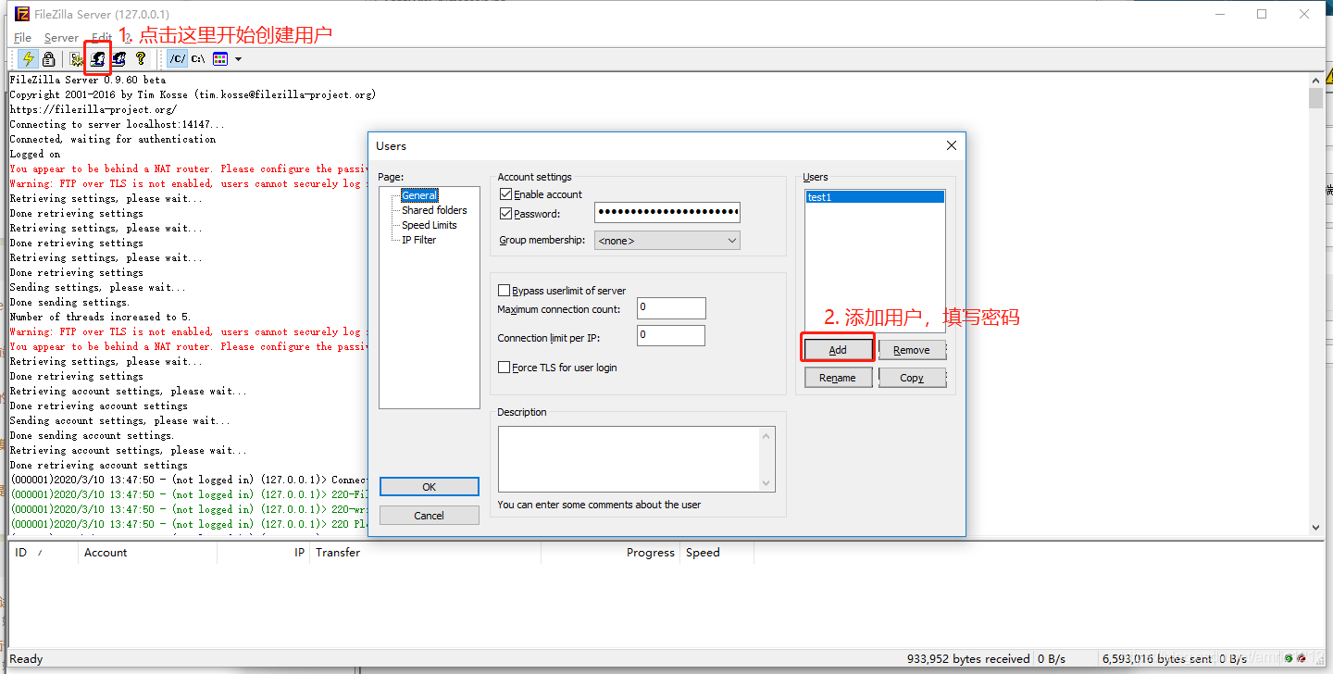The image size is (1333, 674).
Task: Toggle Force TLS for user login
Action: pyautogui.click(x=505, y=368)
